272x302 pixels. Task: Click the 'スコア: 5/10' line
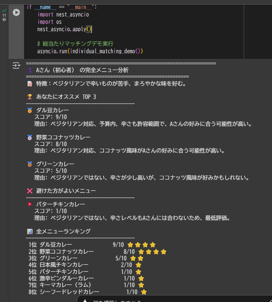point(50,171)
